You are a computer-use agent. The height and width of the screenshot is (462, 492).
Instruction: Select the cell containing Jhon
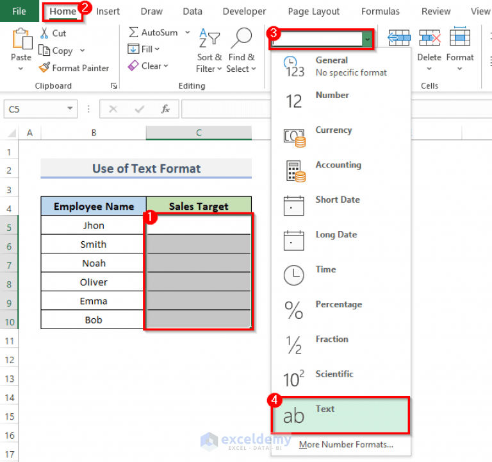point(94,225)
